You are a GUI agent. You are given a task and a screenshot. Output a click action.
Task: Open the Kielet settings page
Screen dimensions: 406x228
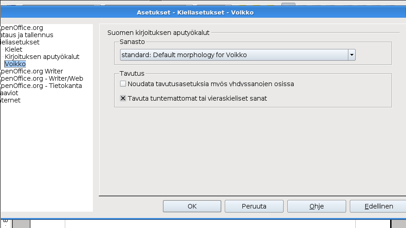click(14, 49)
